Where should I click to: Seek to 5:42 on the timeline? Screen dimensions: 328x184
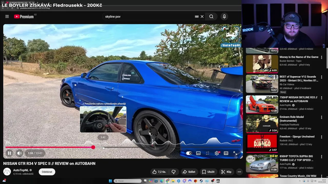click(103, 147)
